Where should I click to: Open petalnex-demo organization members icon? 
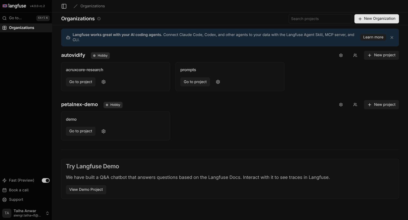coord(355,105)
